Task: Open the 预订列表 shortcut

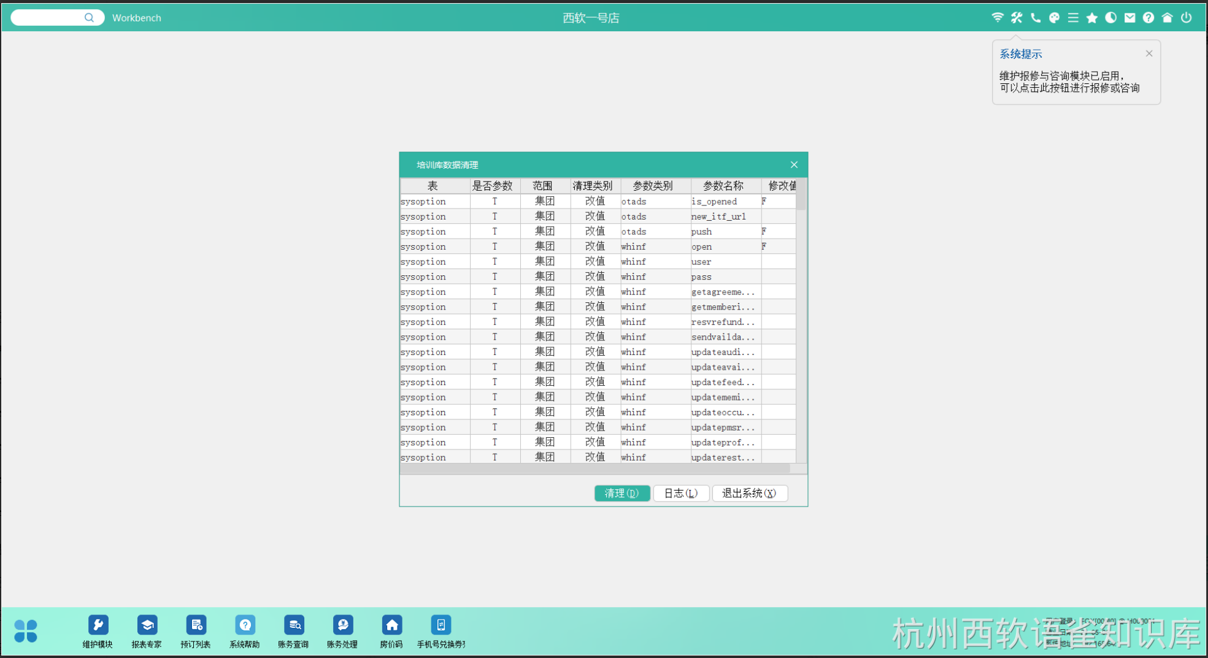Action: point(196,632)
